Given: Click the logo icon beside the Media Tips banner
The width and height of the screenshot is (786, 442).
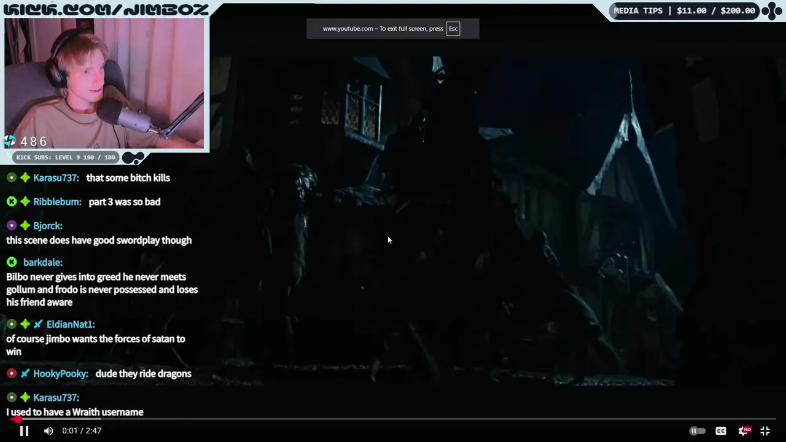Looking at the screenshot, I should pyautogui.click(x=772, y=10).
